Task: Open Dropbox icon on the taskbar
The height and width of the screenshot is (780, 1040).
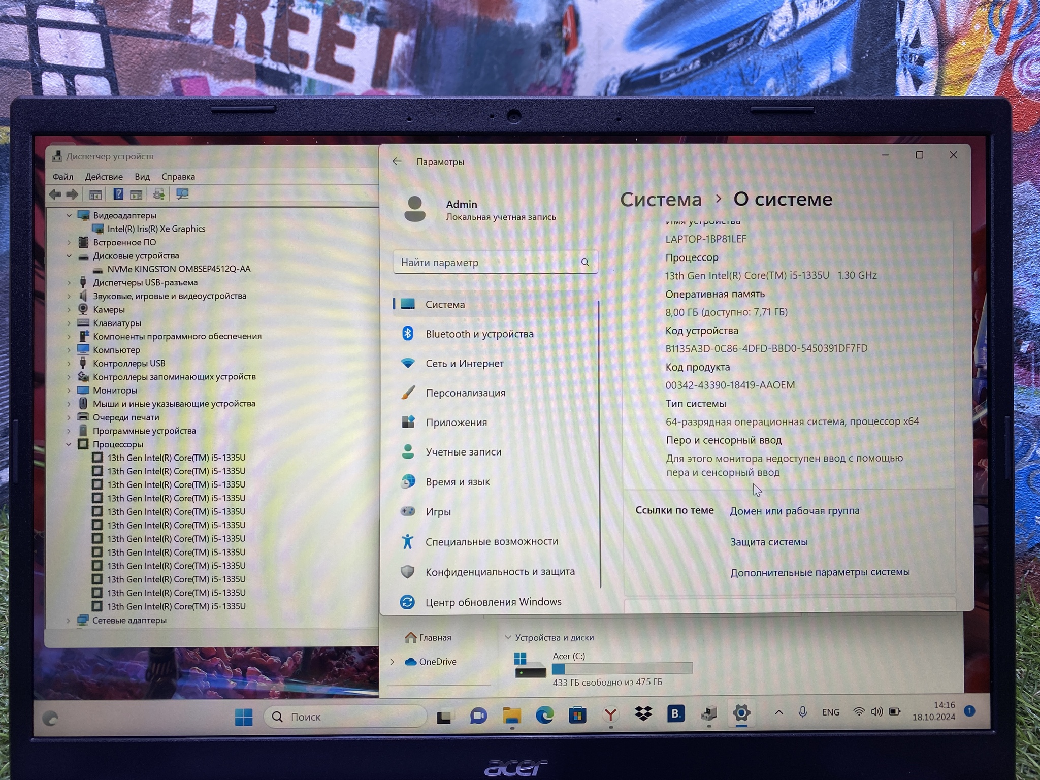Action: point(643,714)
